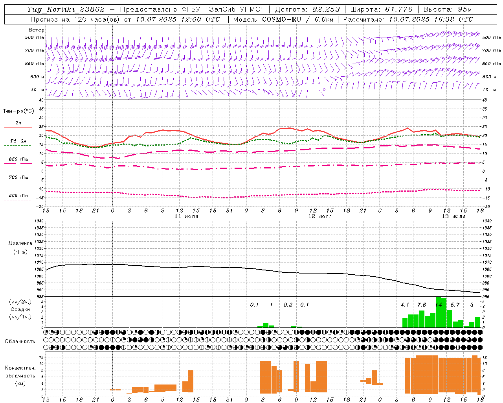Select the 850 гПа label left of wind barbs
This screenshot has width=503, height=403.
coord(35,63)
